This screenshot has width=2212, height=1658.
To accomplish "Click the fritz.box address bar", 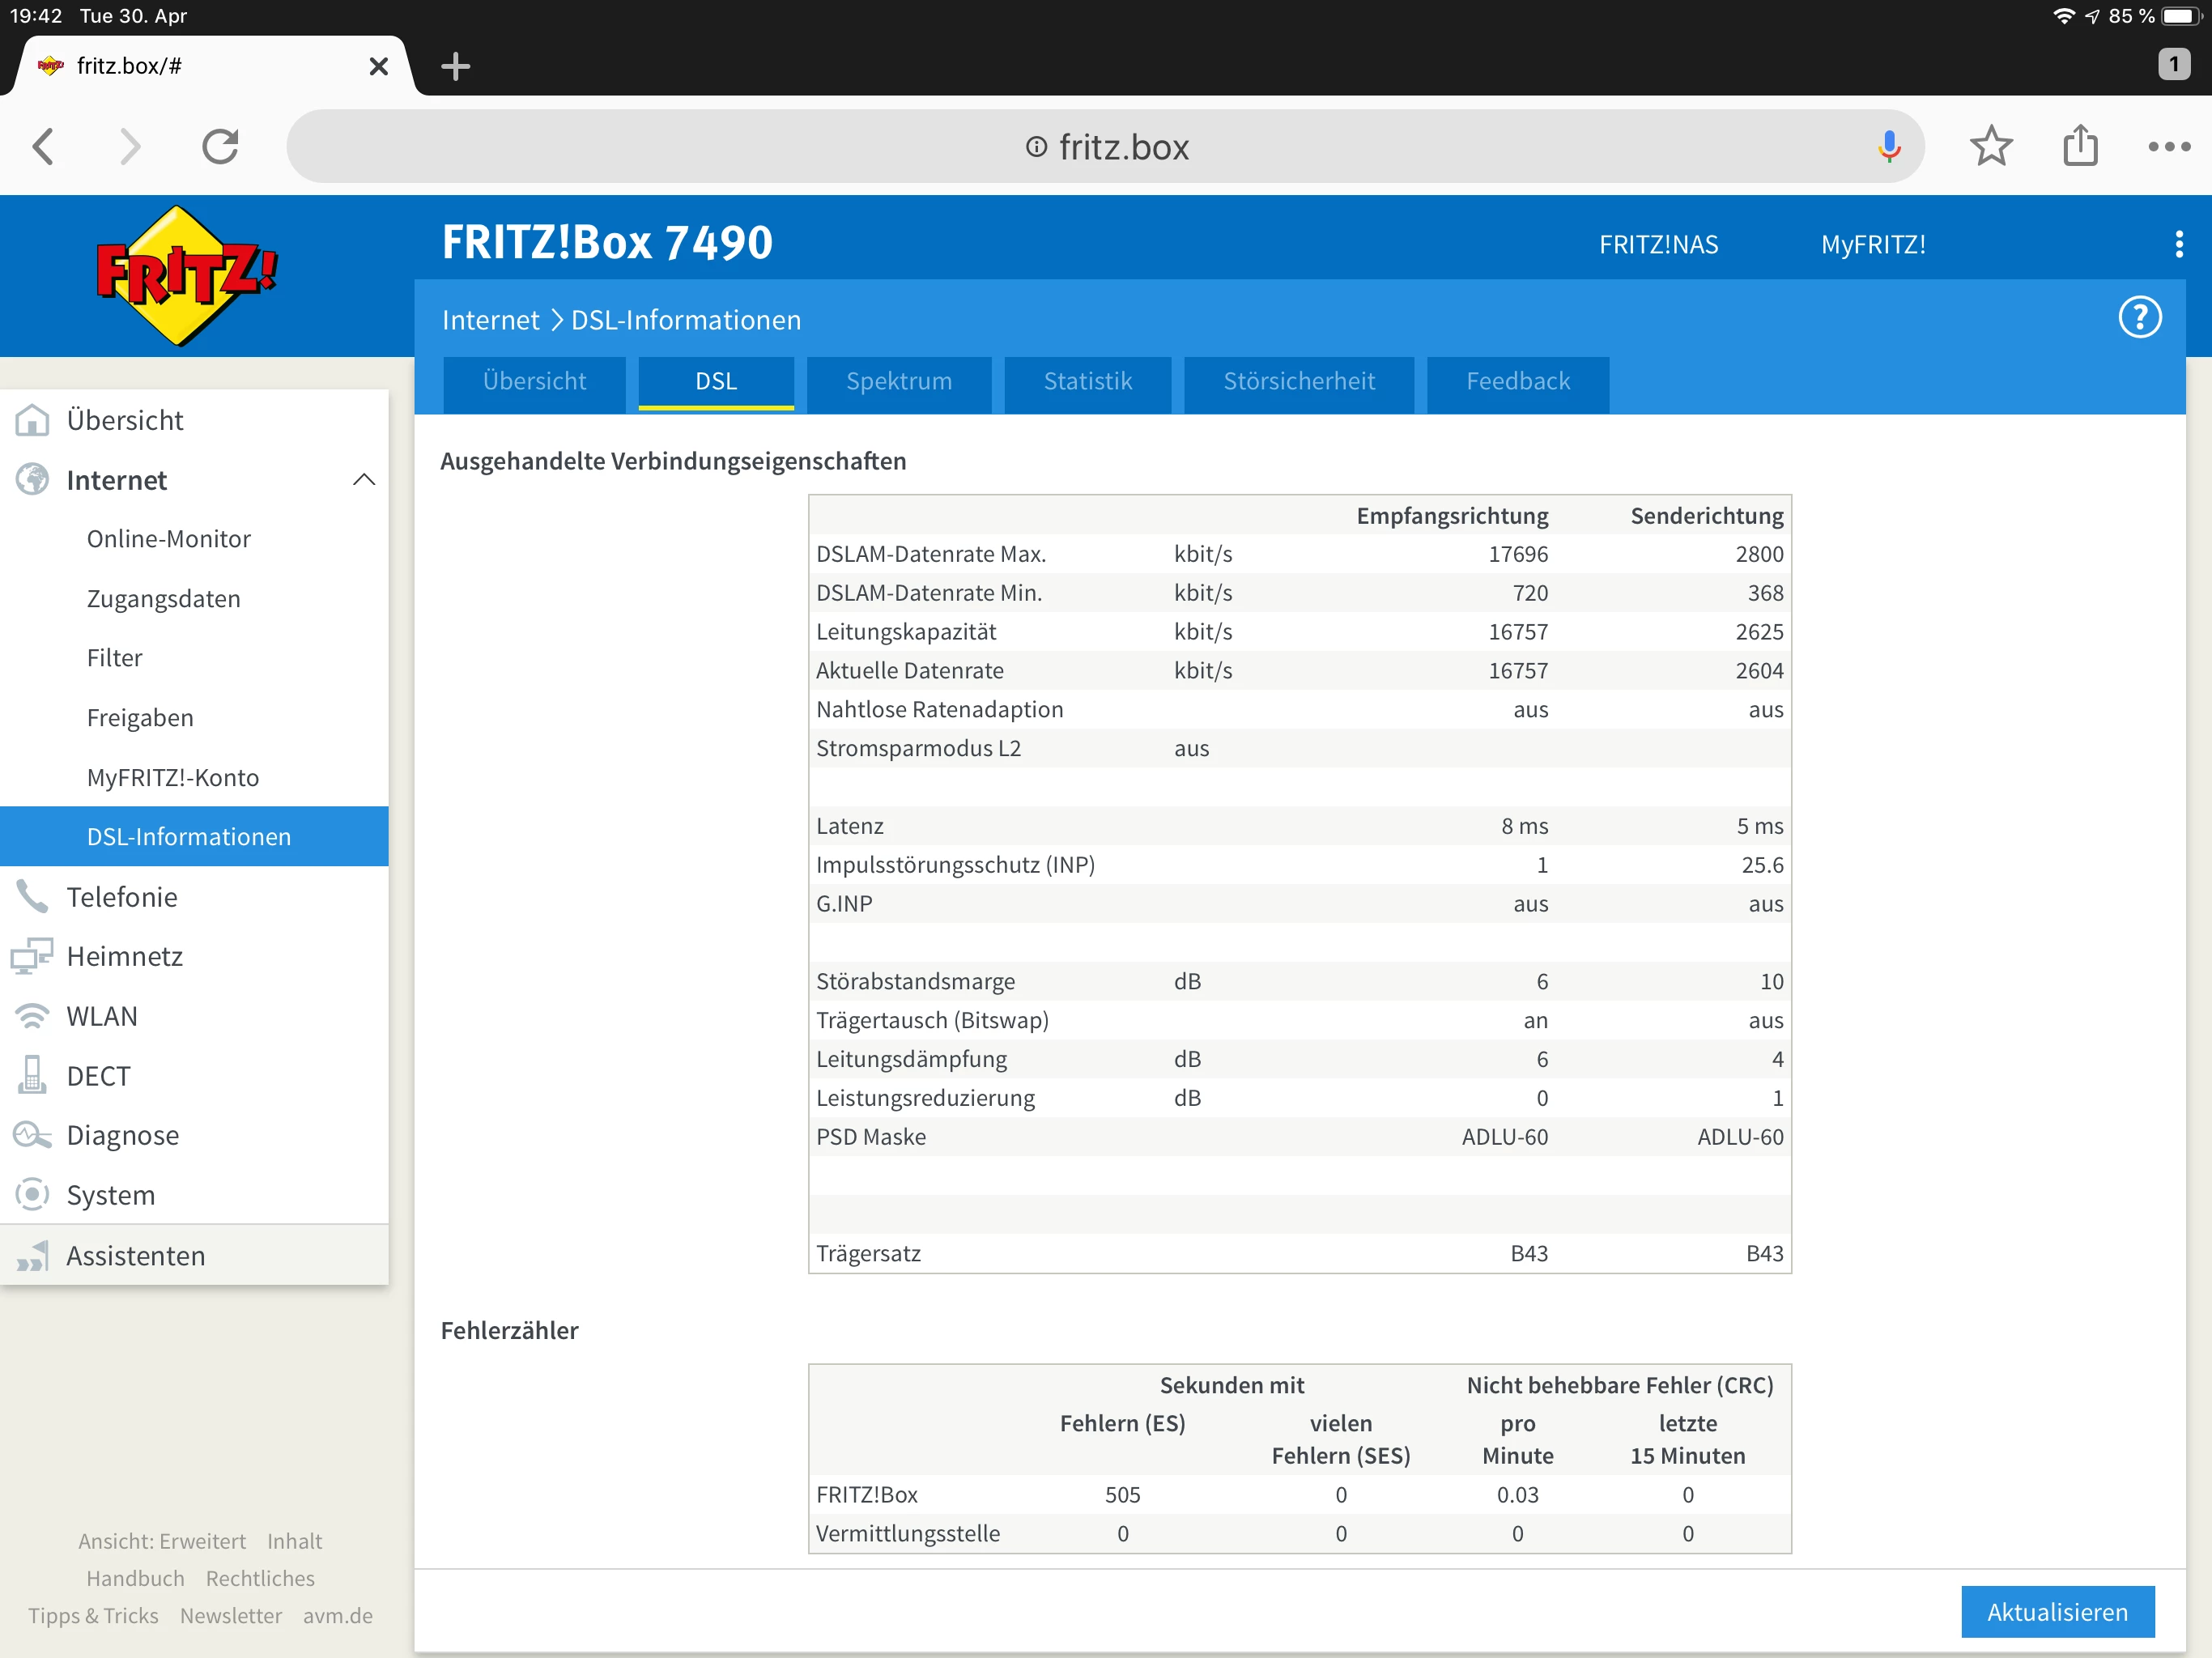I will (1105, 147).
